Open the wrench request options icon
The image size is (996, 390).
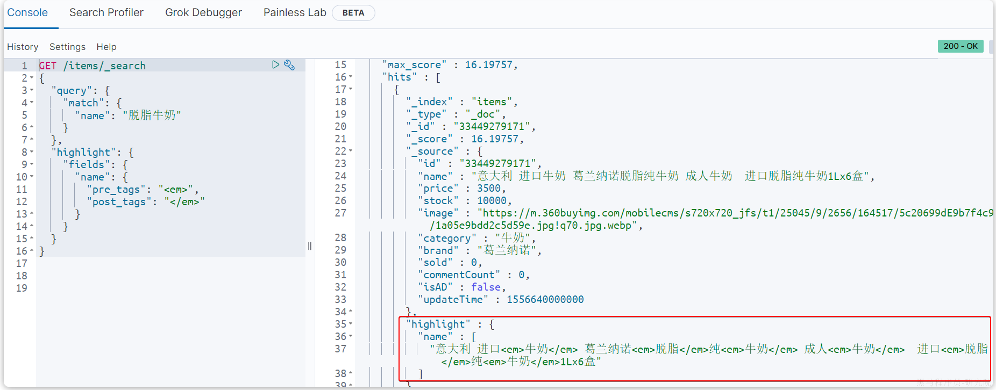pyautogui.click(x=289, y=65)
